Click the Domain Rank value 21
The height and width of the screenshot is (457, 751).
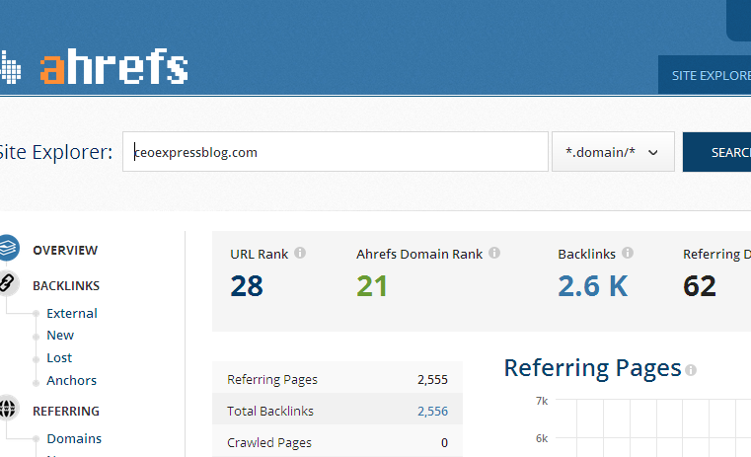(x=372, y=286)
